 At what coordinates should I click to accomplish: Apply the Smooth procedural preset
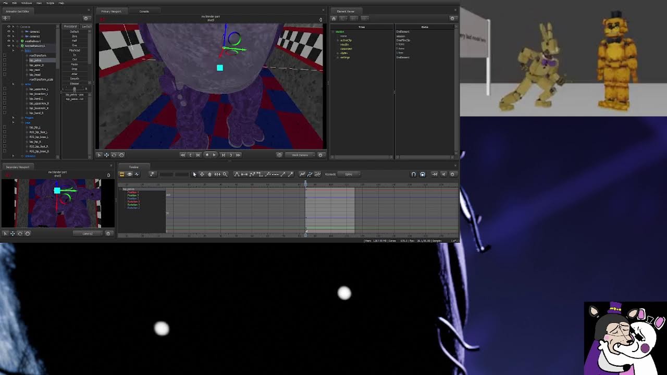[75, 79]
